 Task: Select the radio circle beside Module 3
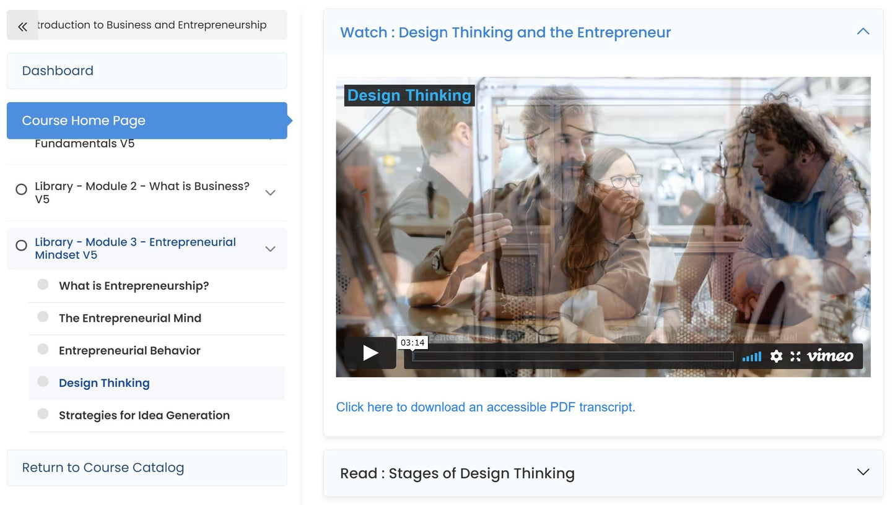tap(19, 244)
